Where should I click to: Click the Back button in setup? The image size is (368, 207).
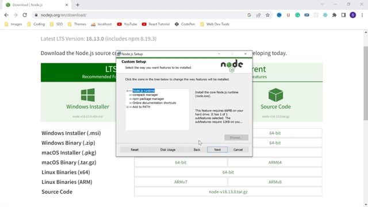click(197, 149)
